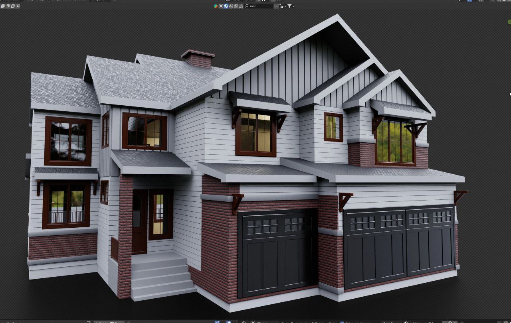The width and height of the screenshot is (511, 323).
Task: Click the search field containing "roof"
Action: (x=259, y=6)
